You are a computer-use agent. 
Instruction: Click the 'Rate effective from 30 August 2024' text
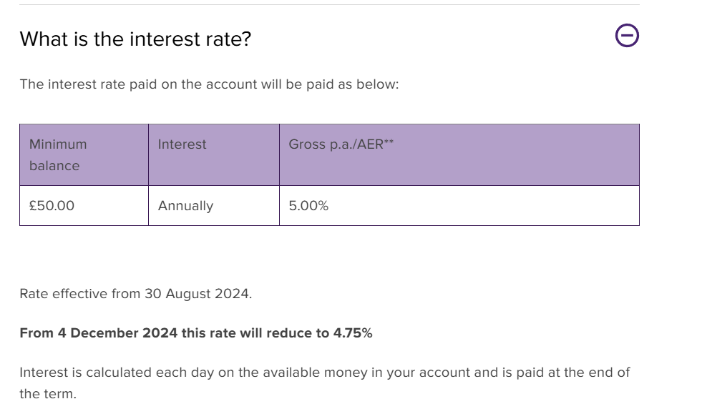coord(136,294)
